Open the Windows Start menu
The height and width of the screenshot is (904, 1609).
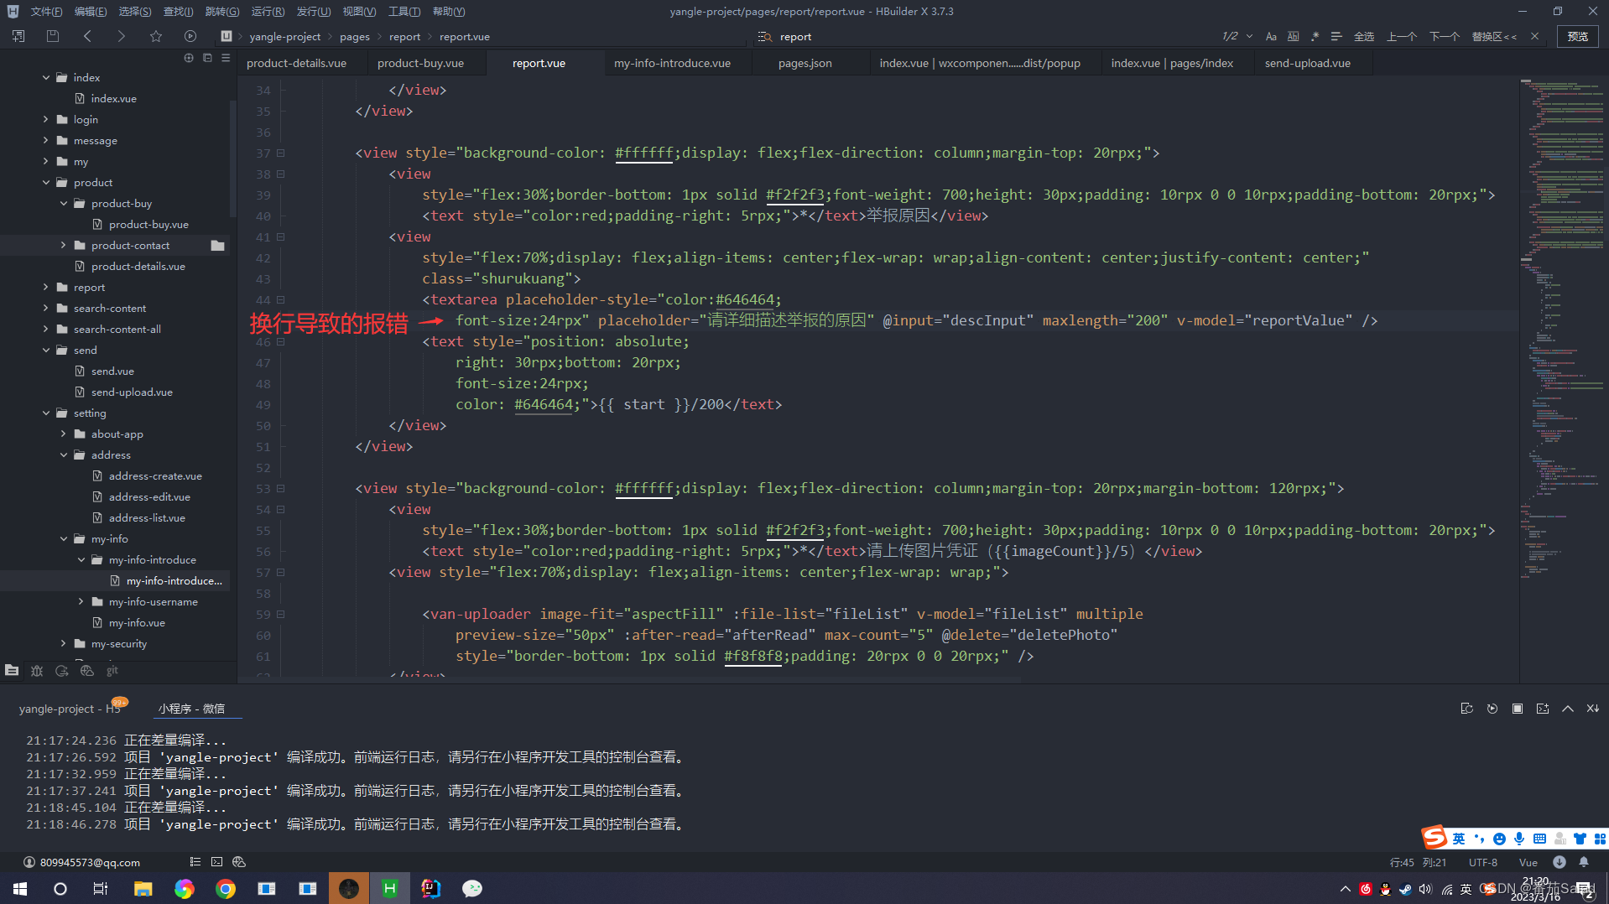(20, 889)
